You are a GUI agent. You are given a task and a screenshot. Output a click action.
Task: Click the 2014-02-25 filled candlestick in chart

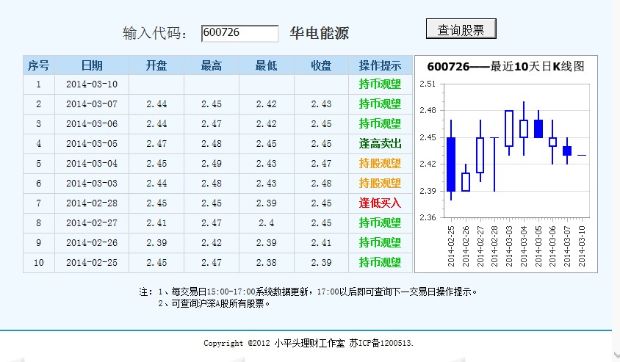coord(451,164)
